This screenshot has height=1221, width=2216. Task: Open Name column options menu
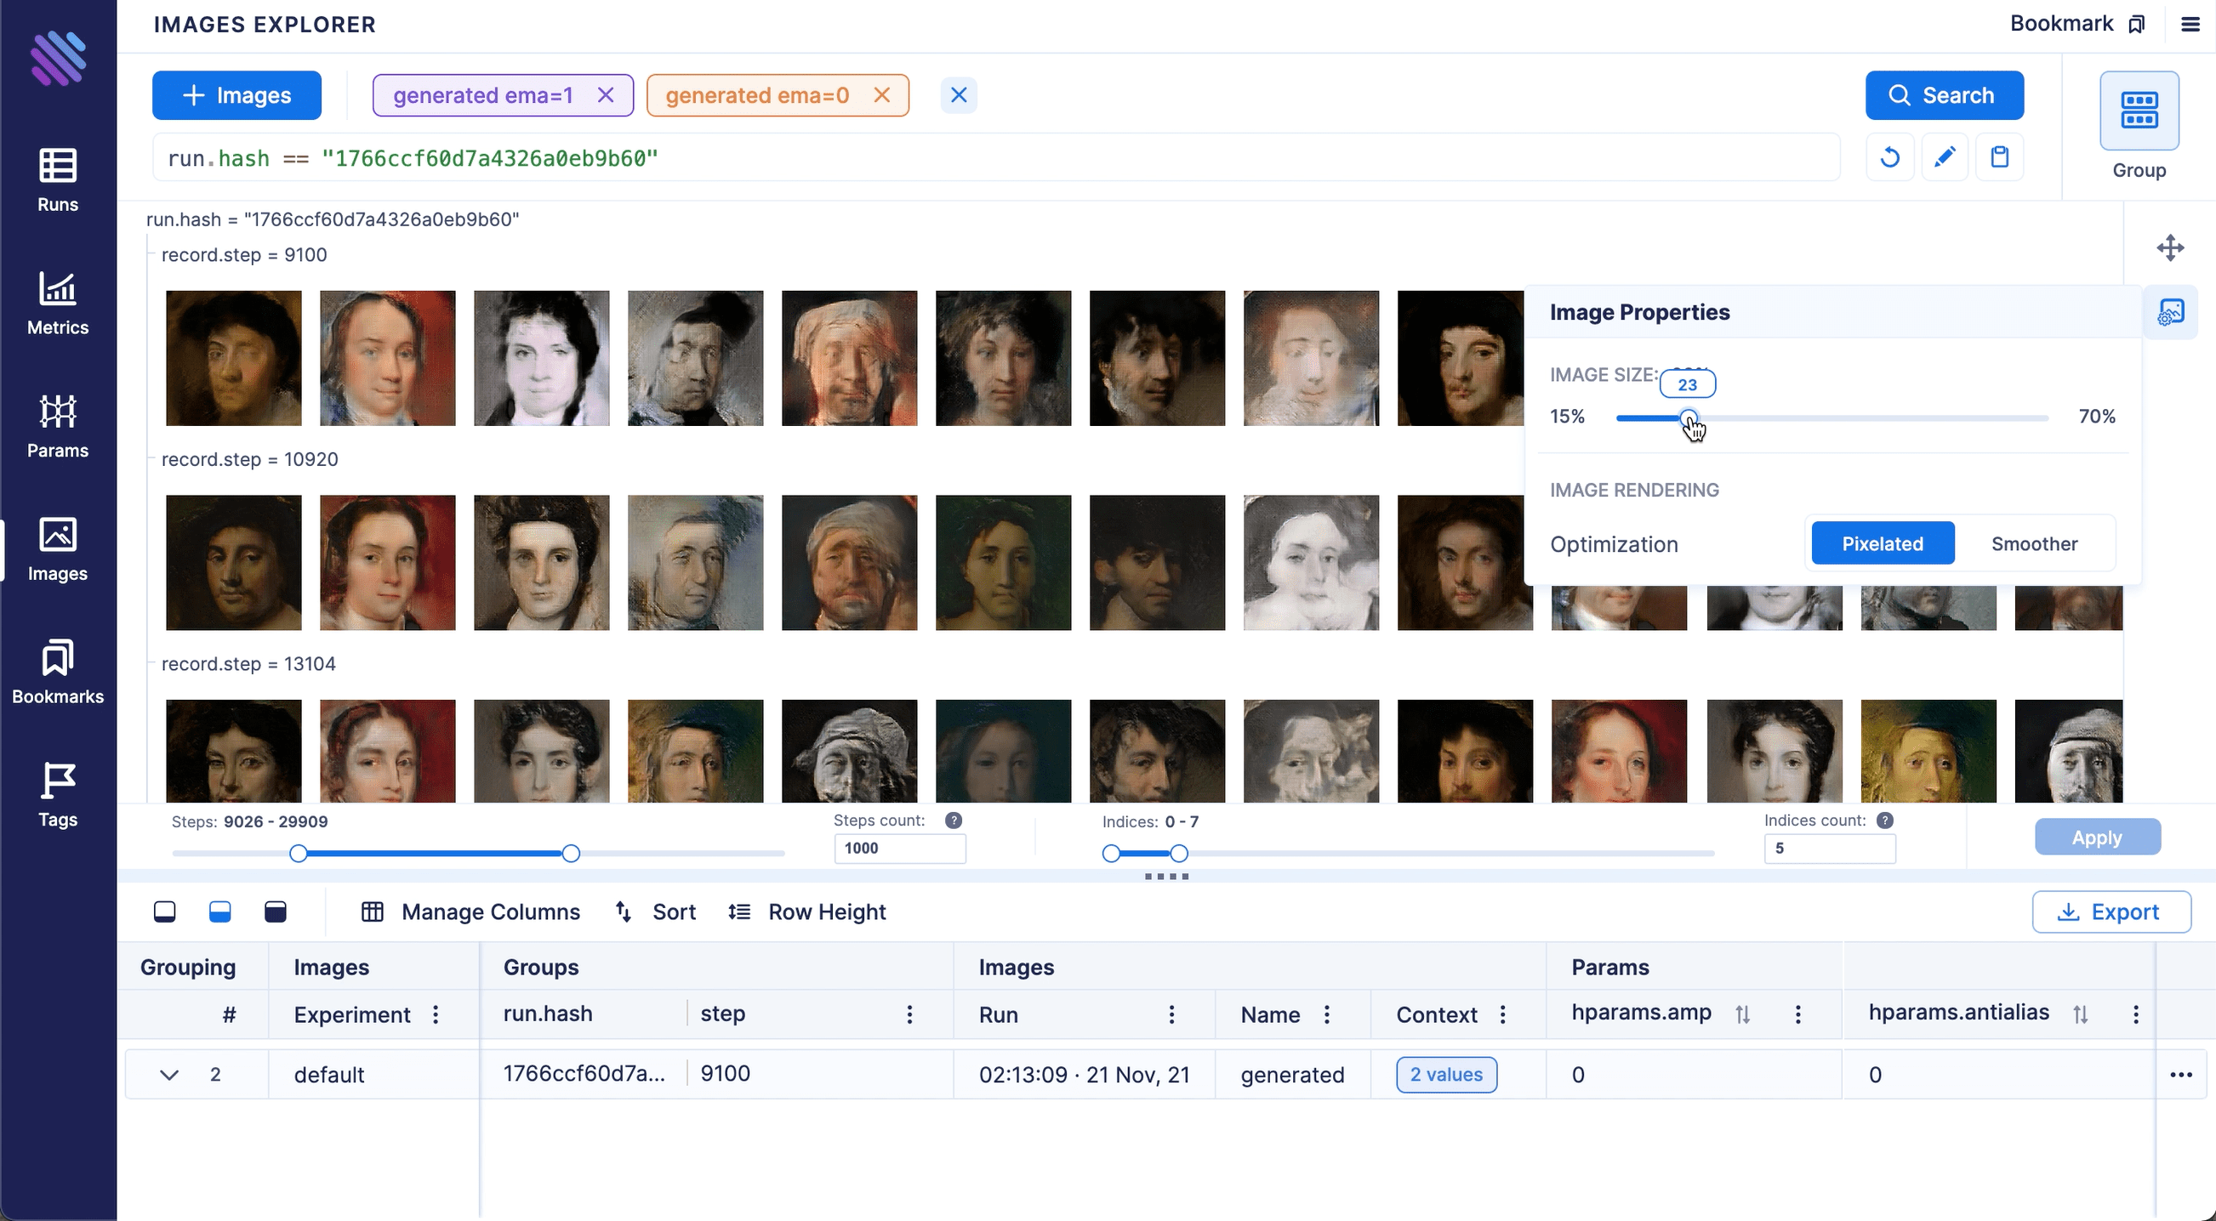[x=1327, y=1015]
